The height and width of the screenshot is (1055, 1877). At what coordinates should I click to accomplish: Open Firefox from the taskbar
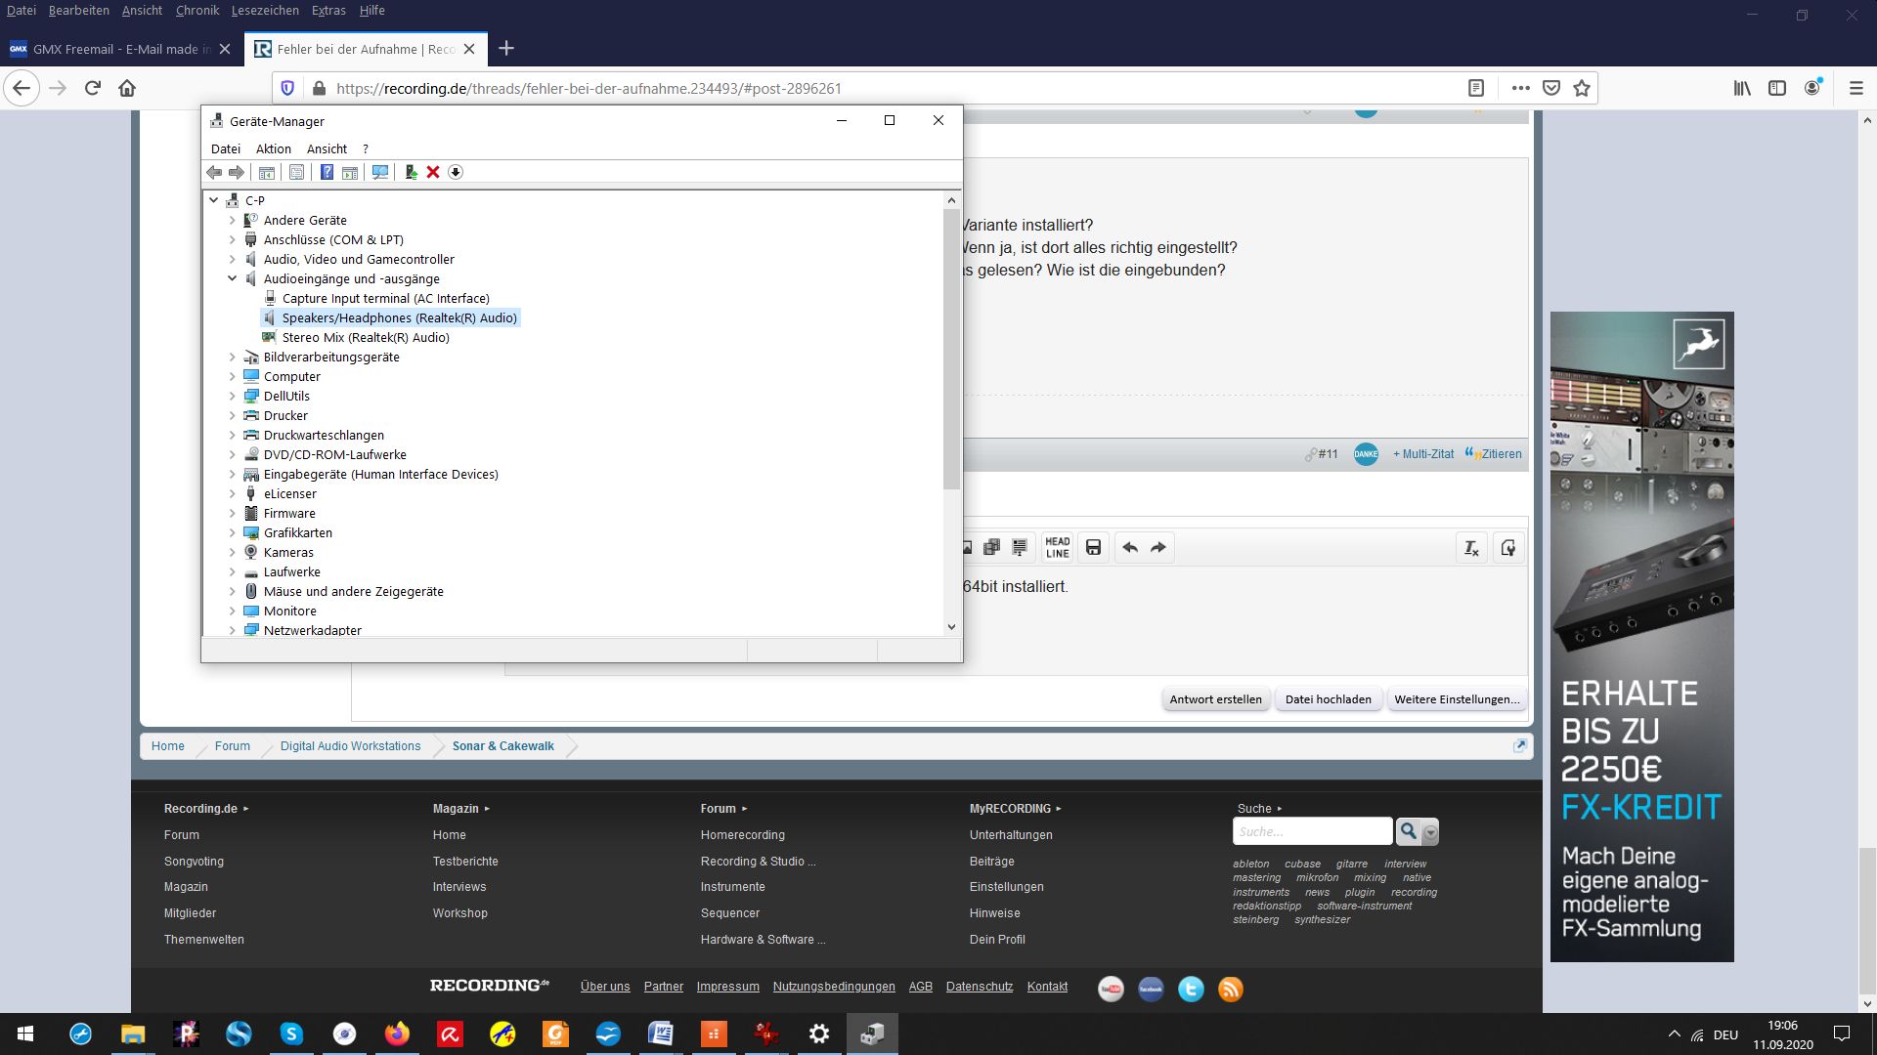point(397,1034)
